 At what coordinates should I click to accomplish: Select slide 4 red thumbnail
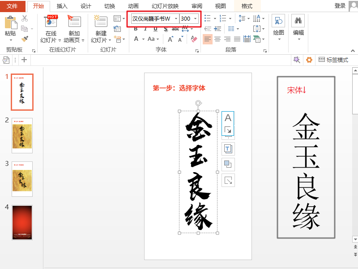pos(22,222)
